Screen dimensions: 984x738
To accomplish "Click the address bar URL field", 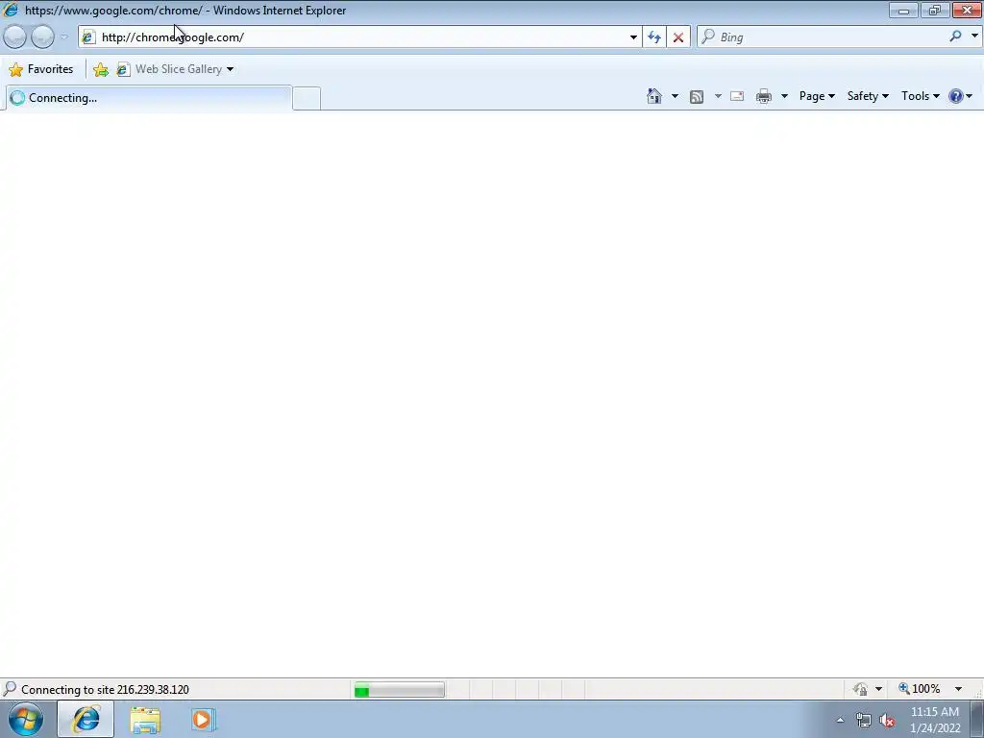I will click(x=357, y=37).
